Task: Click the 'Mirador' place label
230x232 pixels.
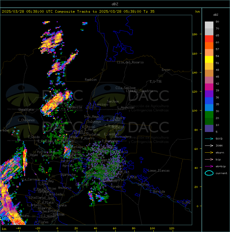Action: (x=117, y=187)
